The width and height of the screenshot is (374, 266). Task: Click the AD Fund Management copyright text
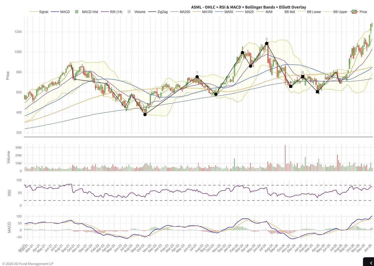28,264
